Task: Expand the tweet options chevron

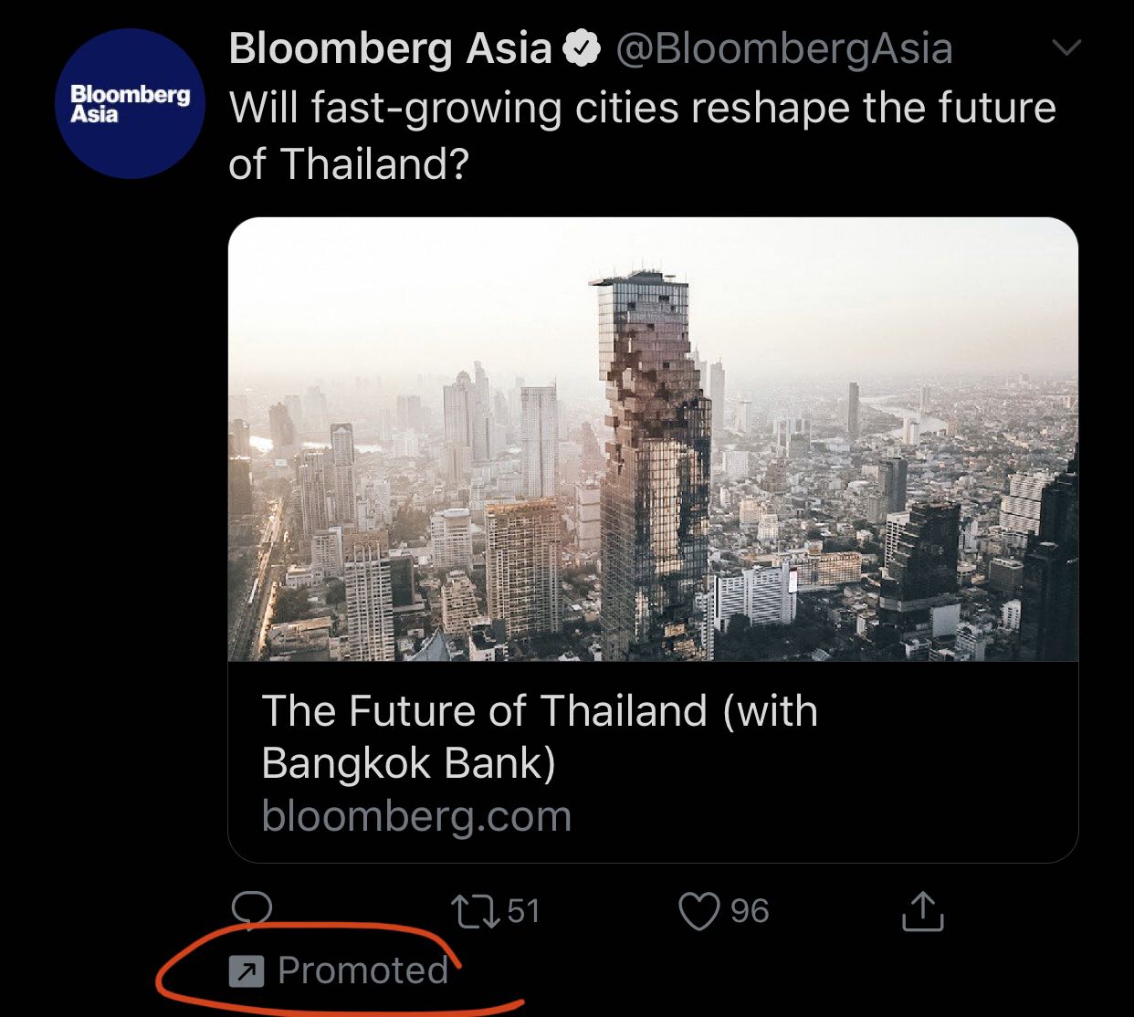Action: tap(1066, 47)
